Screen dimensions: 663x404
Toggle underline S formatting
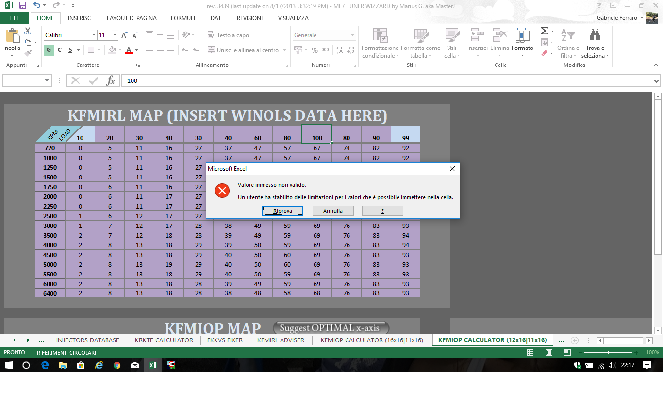70,50
